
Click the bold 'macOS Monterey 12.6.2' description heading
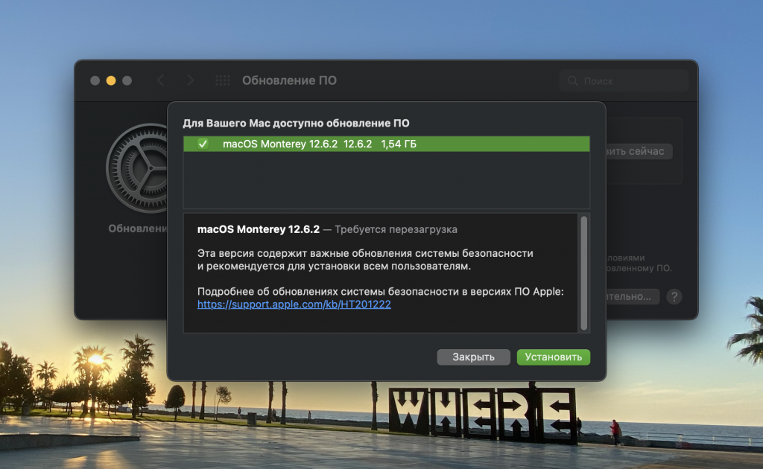259,229
